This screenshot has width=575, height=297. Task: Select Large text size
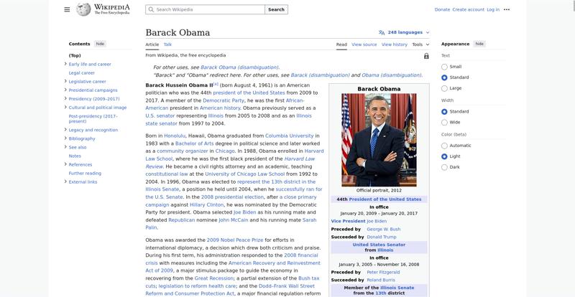(x=444, y=88)
